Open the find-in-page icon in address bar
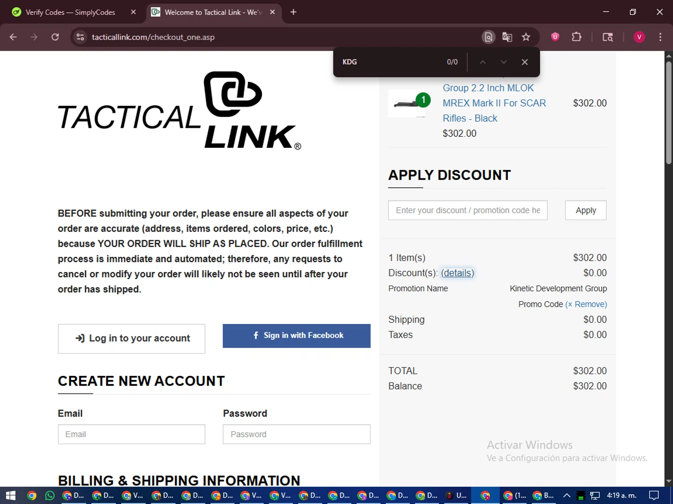Image resolution: width=673 pixels, height=504 pixels. click(489, 37)
